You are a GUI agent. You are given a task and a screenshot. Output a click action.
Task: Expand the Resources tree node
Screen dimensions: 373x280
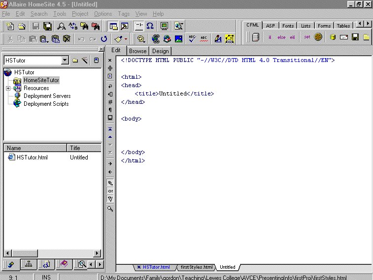coord(8,88)
